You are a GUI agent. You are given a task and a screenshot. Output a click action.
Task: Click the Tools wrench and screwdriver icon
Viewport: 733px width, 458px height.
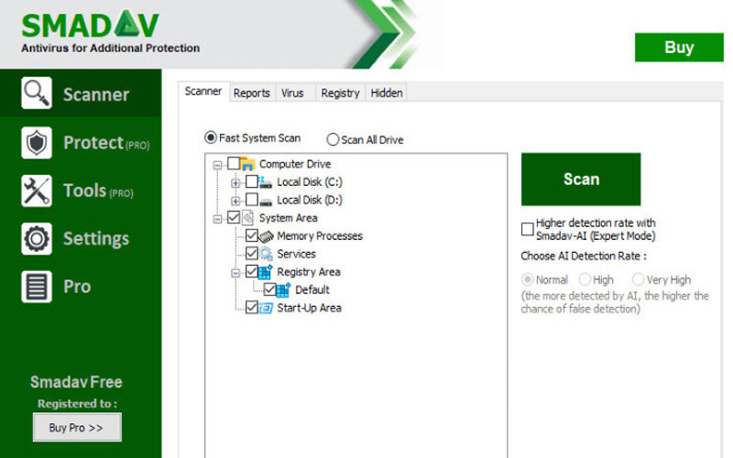[x=37, y=191]
